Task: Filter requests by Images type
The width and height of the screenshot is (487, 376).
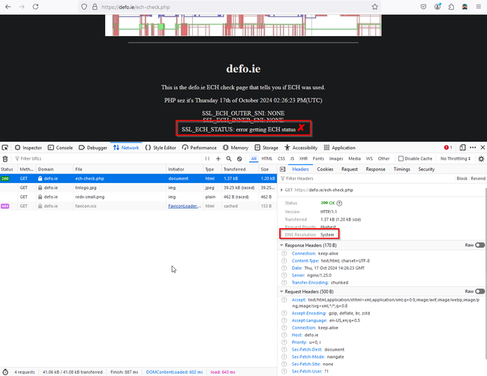Action: (x=336, y=159)
